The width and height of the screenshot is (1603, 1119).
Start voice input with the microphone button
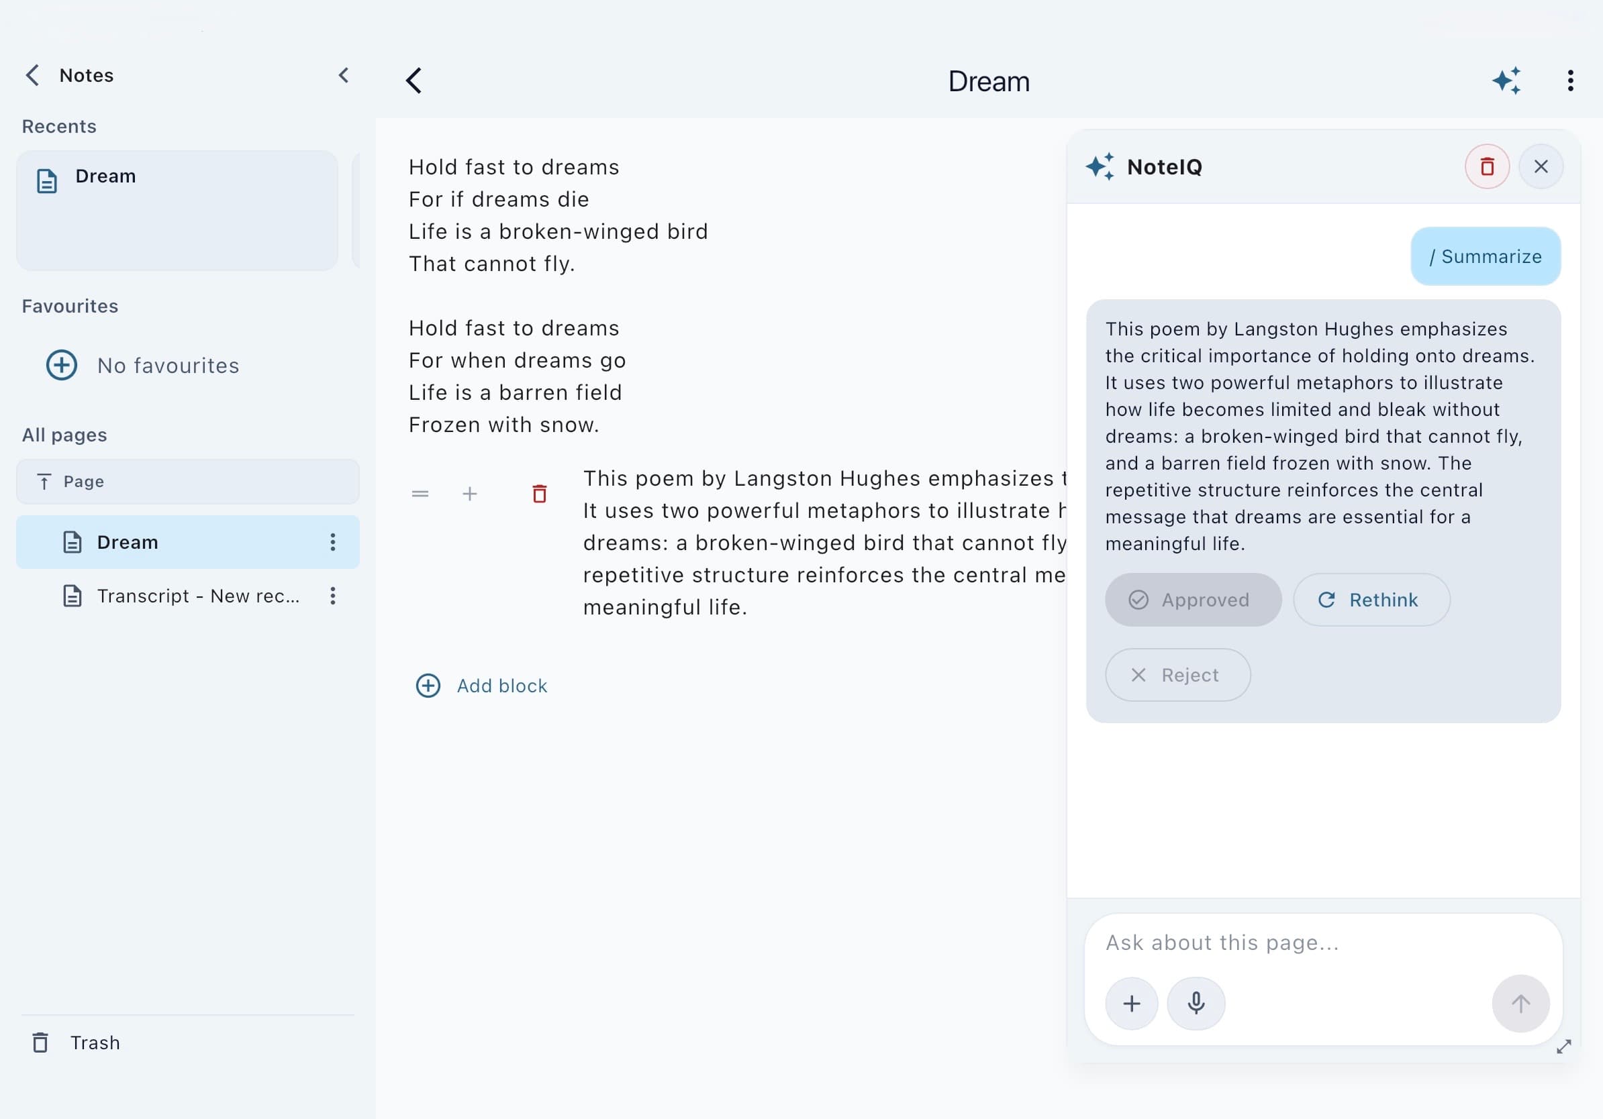pos(1196,1004)
